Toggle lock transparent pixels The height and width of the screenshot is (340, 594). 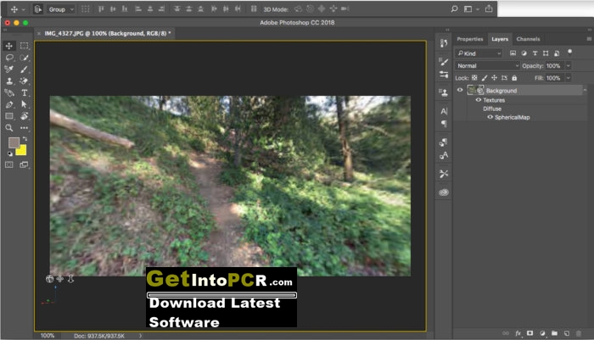[474, 78]
